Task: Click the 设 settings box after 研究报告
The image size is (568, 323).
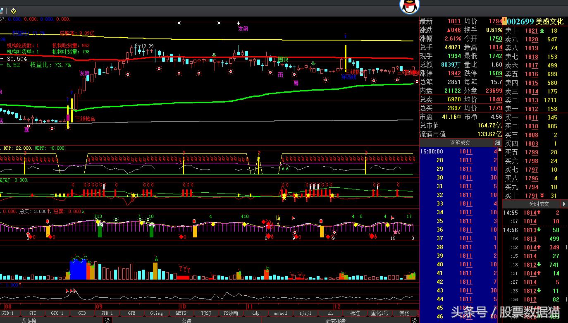Action: 414,320
